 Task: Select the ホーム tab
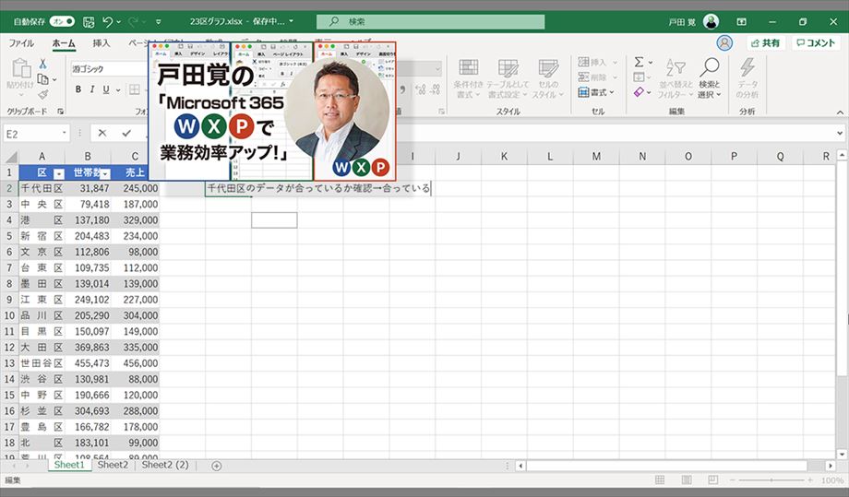point(64,43)
